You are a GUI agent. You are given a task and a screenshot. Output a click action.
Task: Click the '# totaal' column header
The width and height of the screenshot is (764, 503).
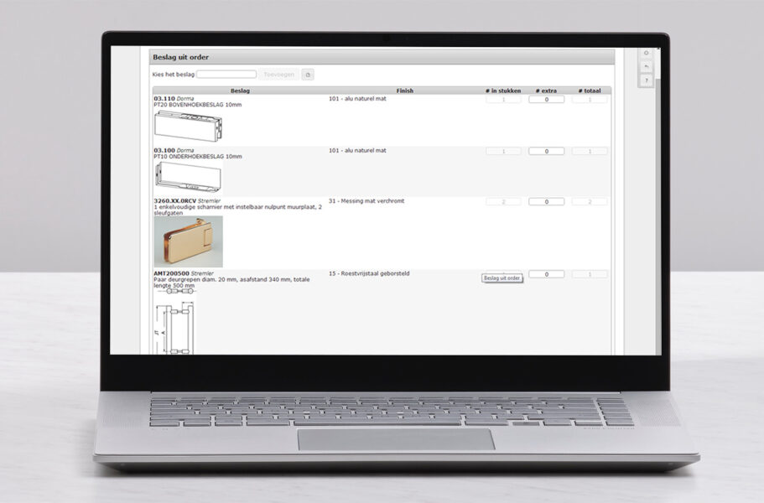pos(590,91)
